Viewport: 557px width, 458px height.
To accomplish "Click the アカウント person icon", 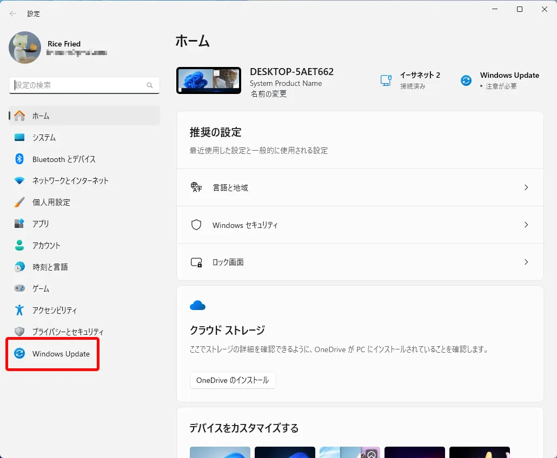I will point(19,245).
